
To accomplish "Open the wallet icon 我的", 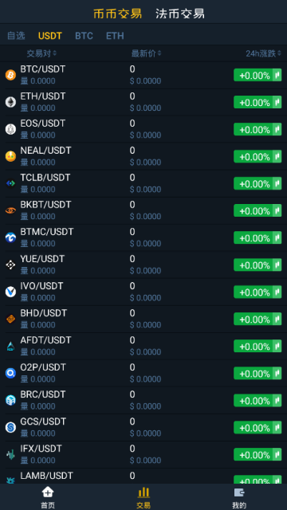I will (x=239, y=492).
